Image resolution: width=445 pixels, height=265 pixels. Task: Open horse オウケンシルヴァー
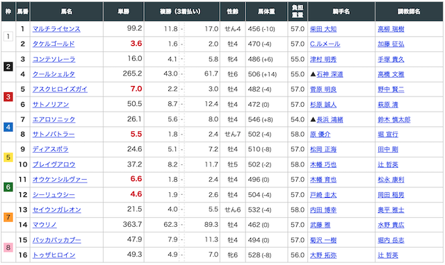(60, 180)
